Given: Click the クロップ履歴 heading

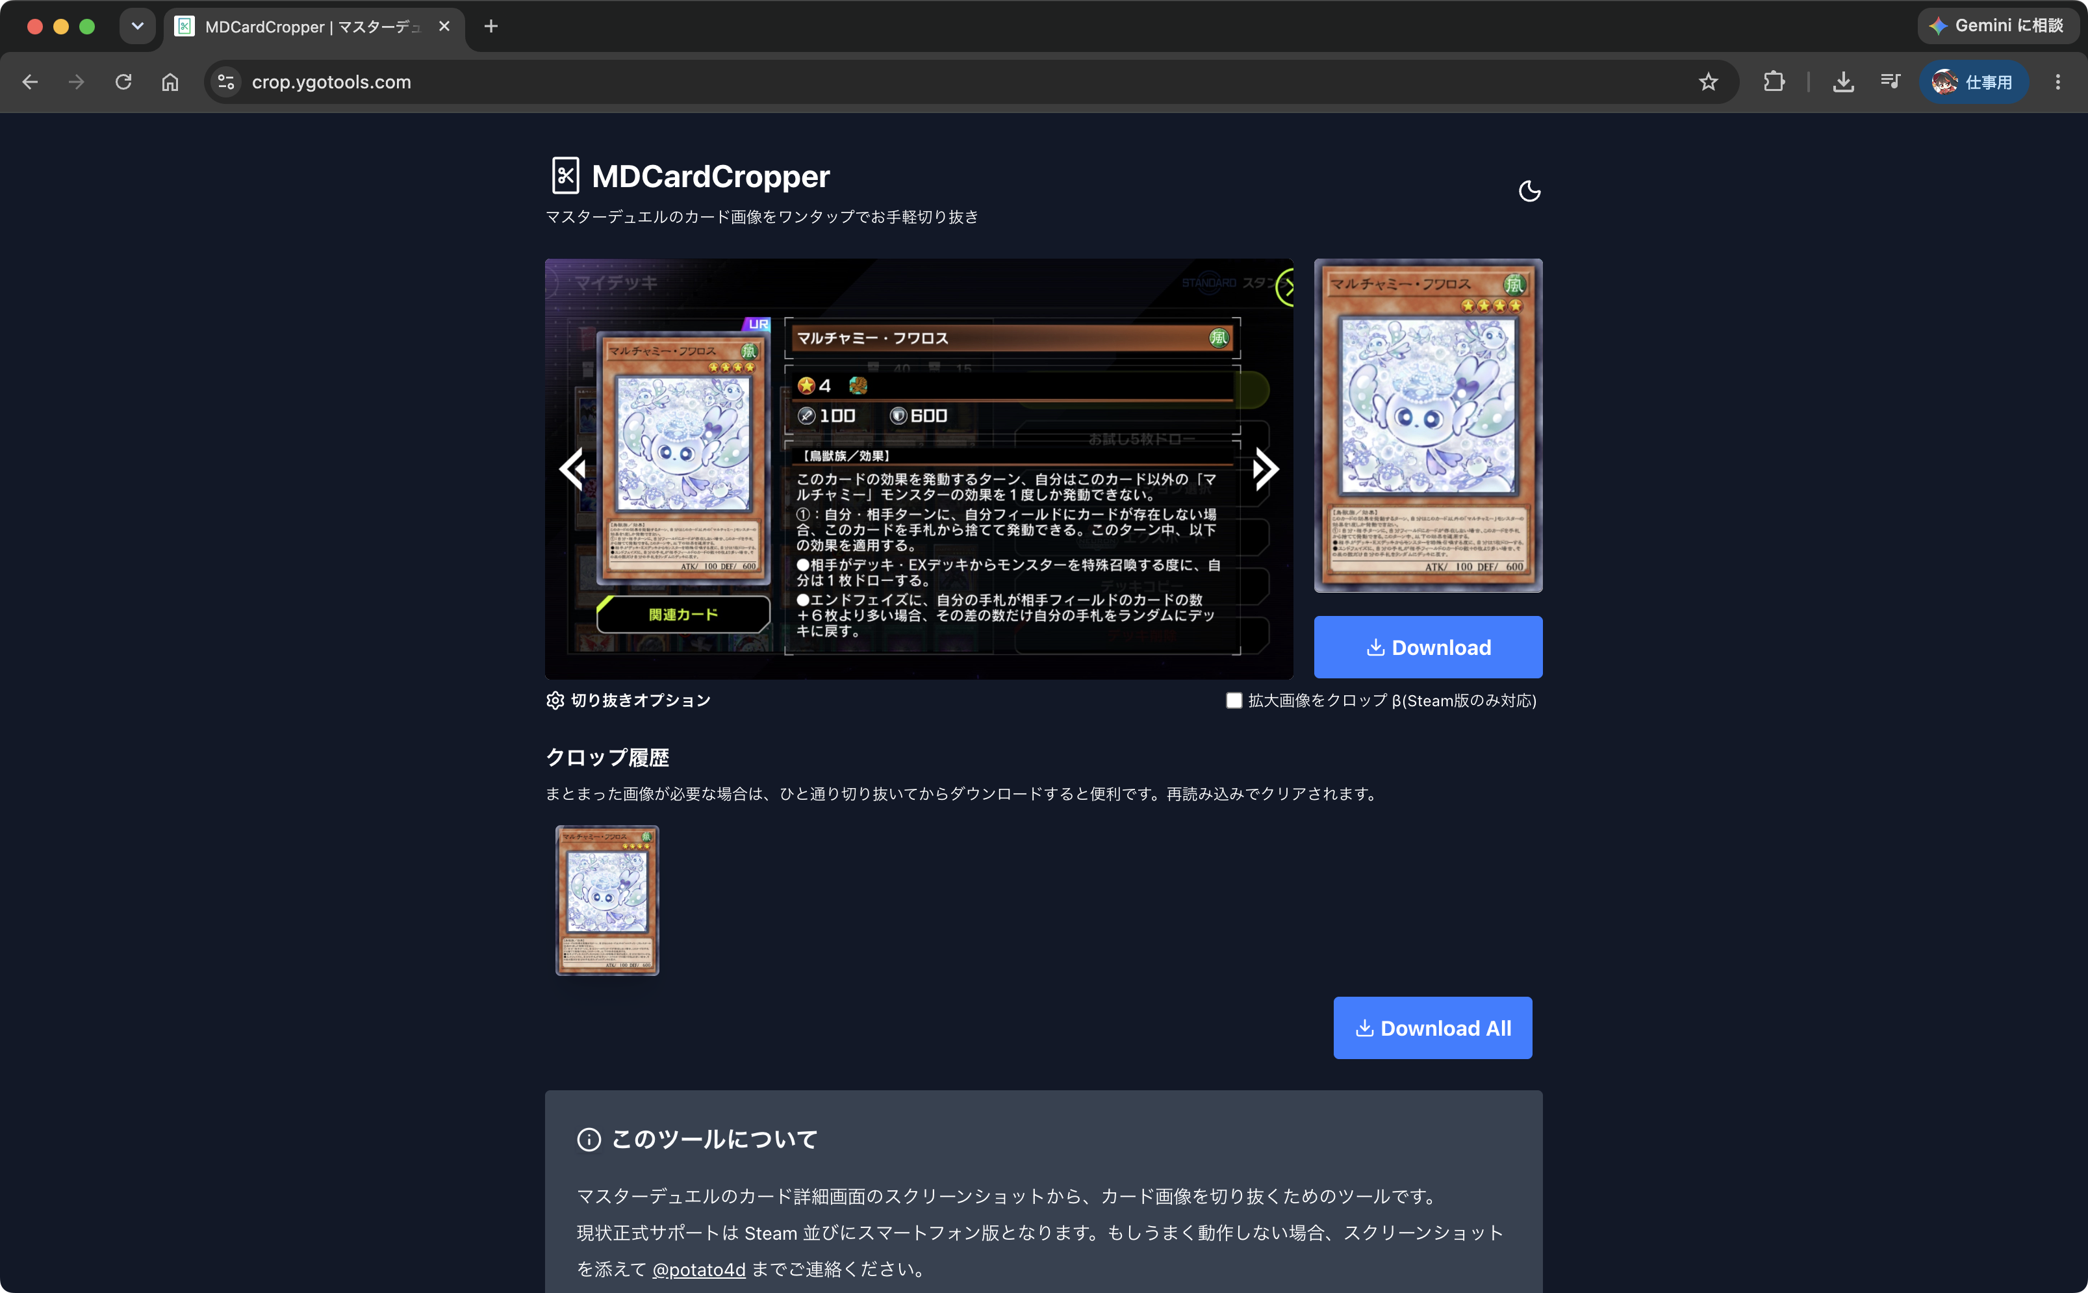Looking at the screenshot, I should tap(607, 758).
